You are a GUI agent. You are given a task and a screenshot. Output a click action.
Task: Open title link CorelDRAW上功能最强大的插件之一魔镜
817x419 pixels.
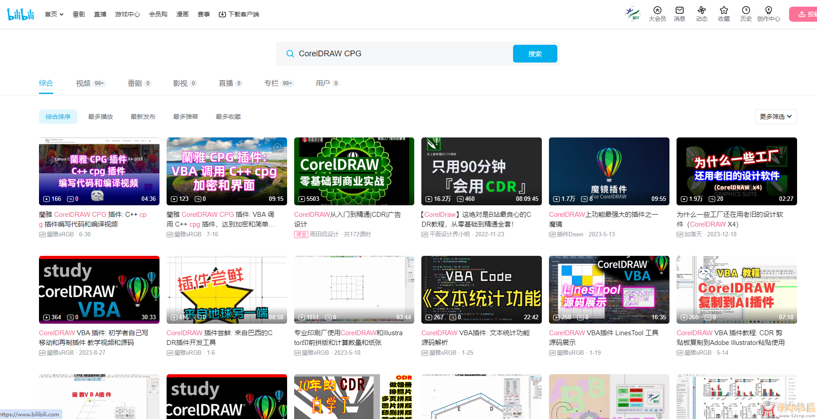click(x=604, y=219)
